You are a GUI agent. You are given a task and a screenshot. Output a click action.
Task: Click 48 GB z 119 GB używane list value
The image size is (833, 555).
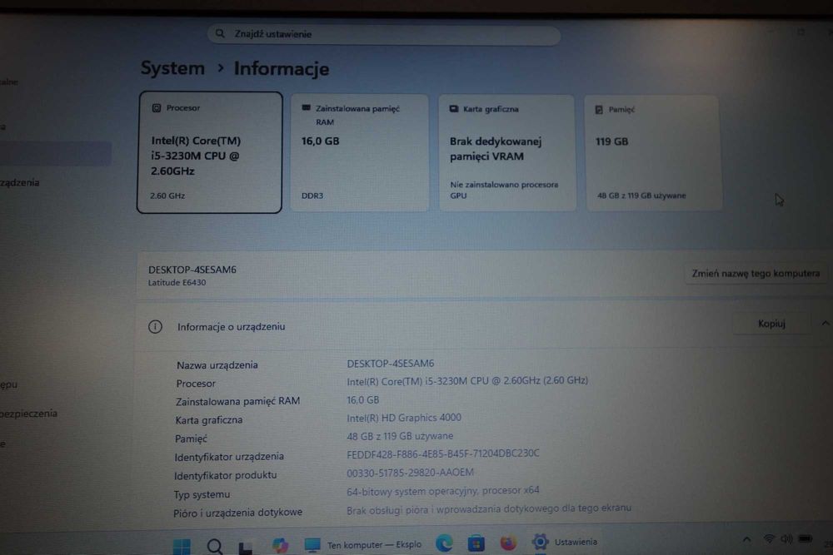tap(400, 436)
